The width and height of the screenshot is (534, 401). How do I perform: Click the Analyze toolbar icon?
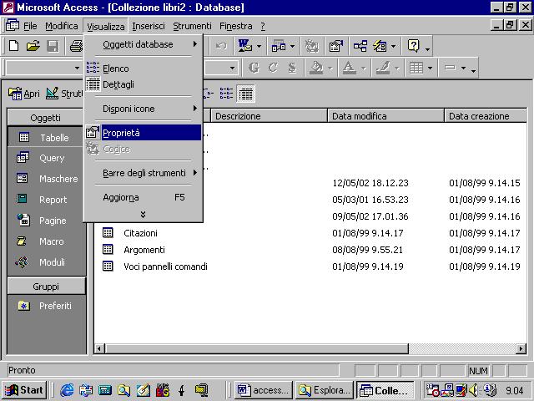(279, 46)
